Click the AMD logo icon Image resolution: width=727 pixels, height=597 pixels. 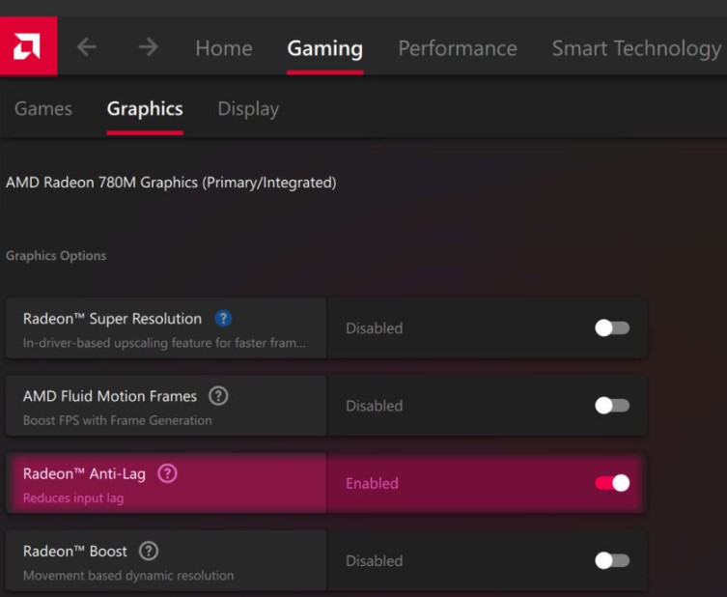(x=27, y=46)
